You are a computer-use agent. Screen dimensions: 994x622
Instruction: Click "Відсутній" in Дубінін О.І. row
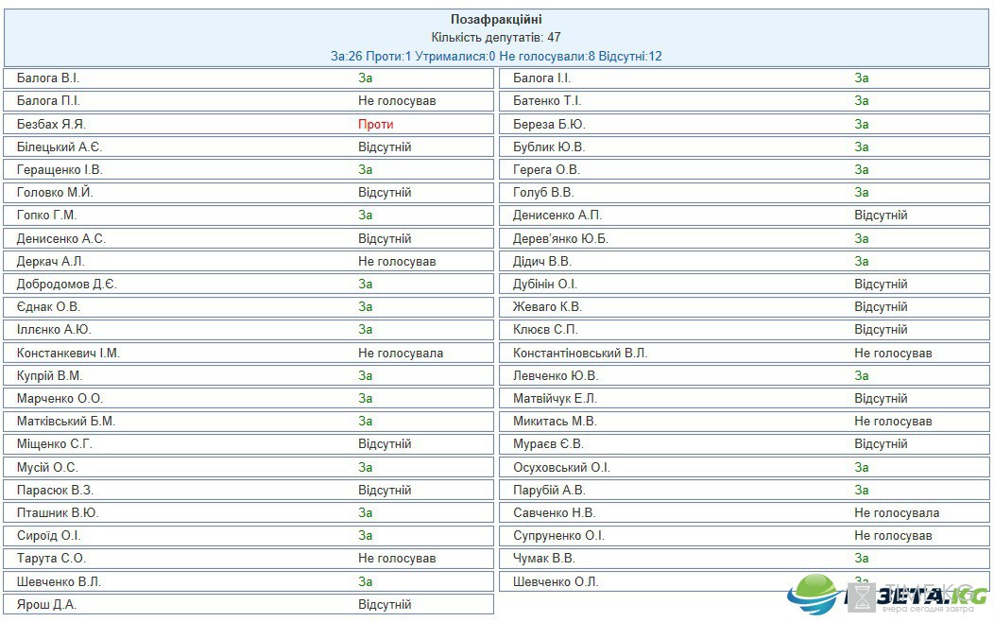(882, 285)
